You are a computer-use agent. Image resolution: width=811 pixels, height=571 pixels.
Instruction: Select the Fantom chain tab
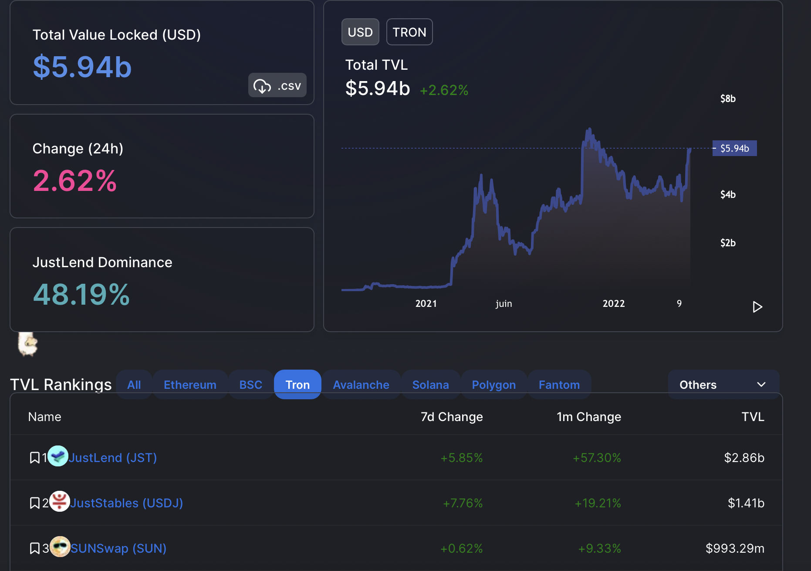(559, 384)
